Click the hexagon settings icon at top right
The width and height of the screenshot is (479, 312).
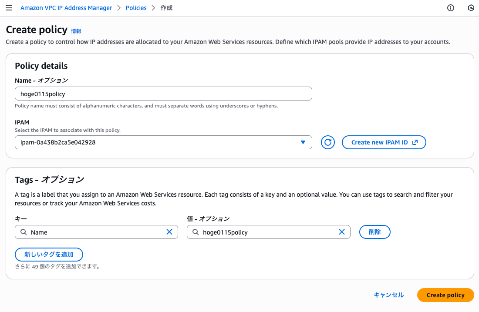471,8
